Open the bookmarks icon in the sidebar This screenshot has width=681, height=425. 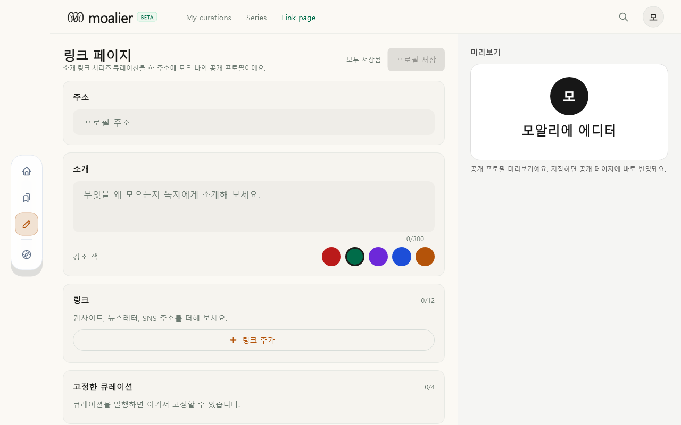point(27,198)
